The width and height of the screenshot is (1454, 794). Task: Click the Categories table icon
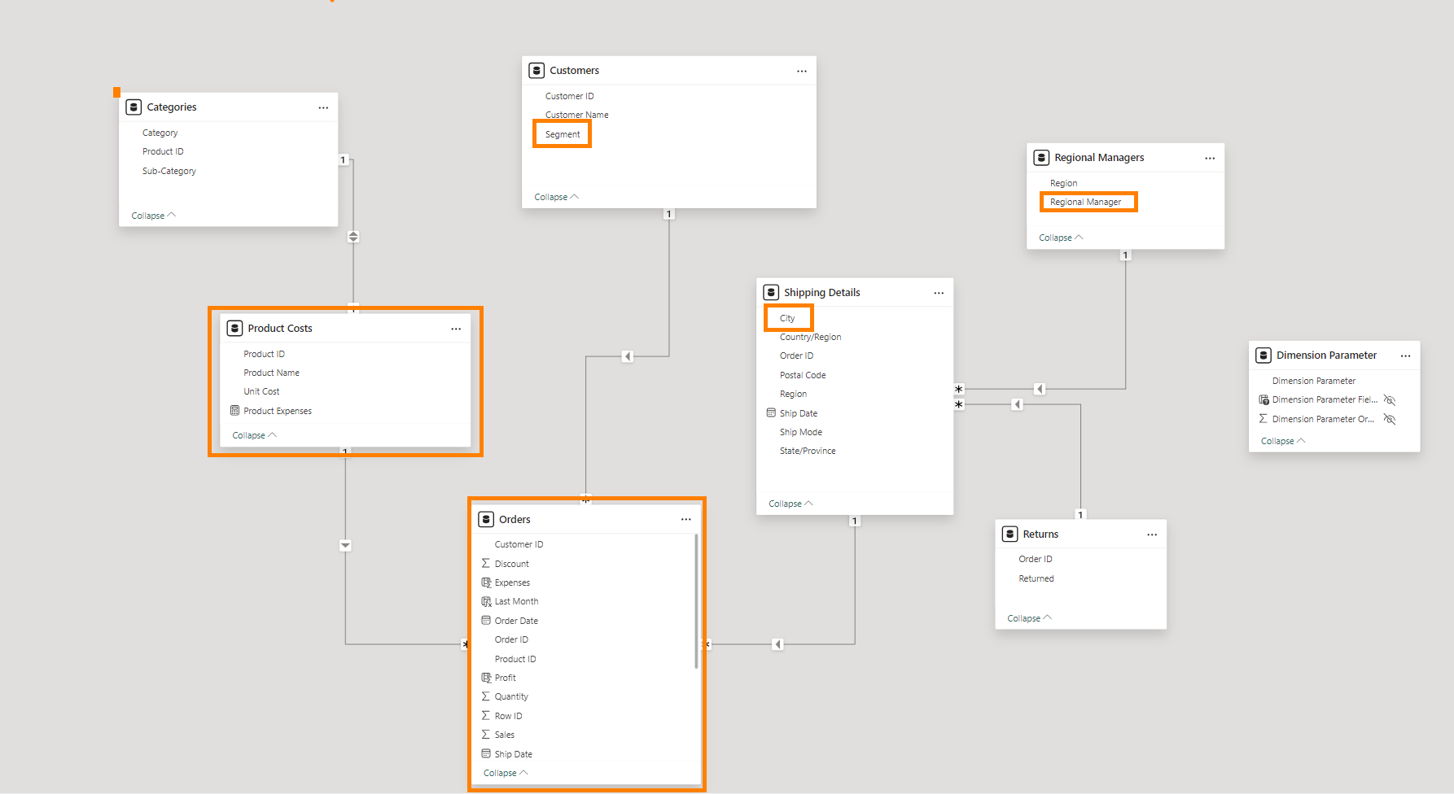[134, 107]
